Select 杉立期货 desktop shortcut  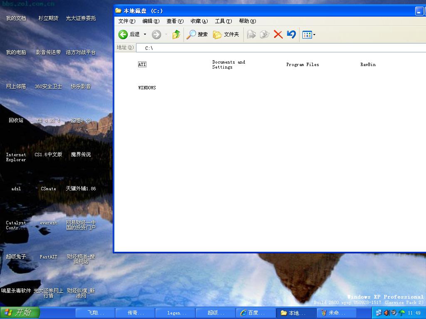pyautogui.click(x=48, y=18)
